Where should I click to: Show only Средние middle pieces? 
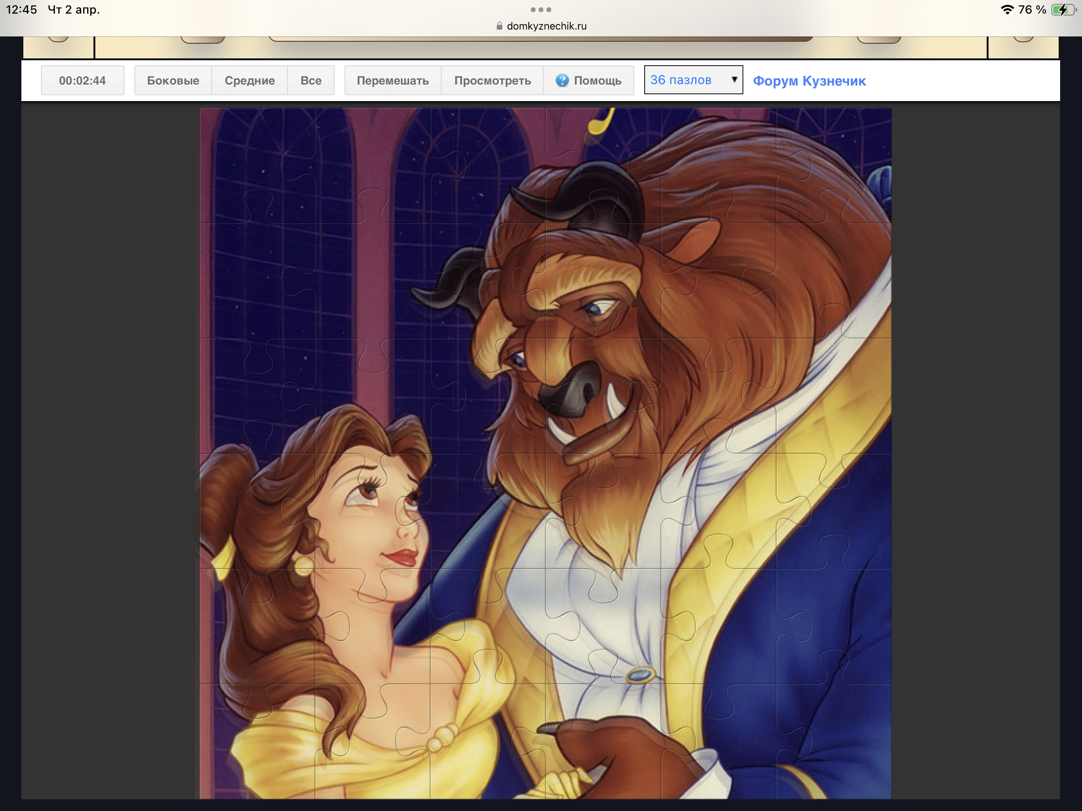250,80
